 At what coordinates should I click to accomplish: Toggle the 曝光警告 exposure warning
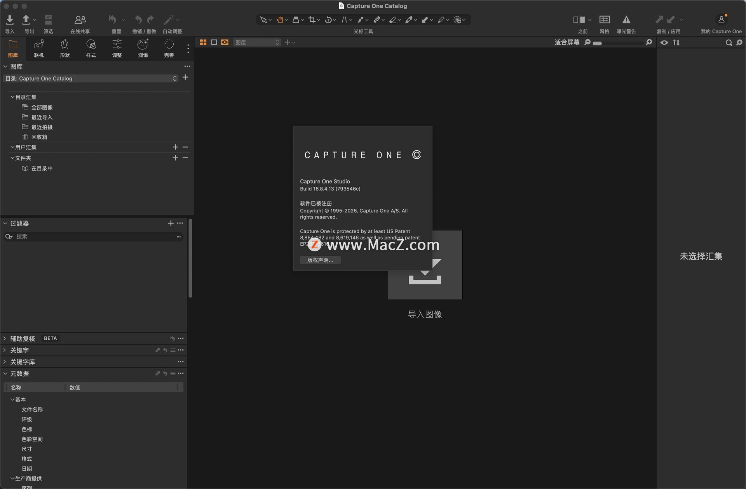point(626,19)
